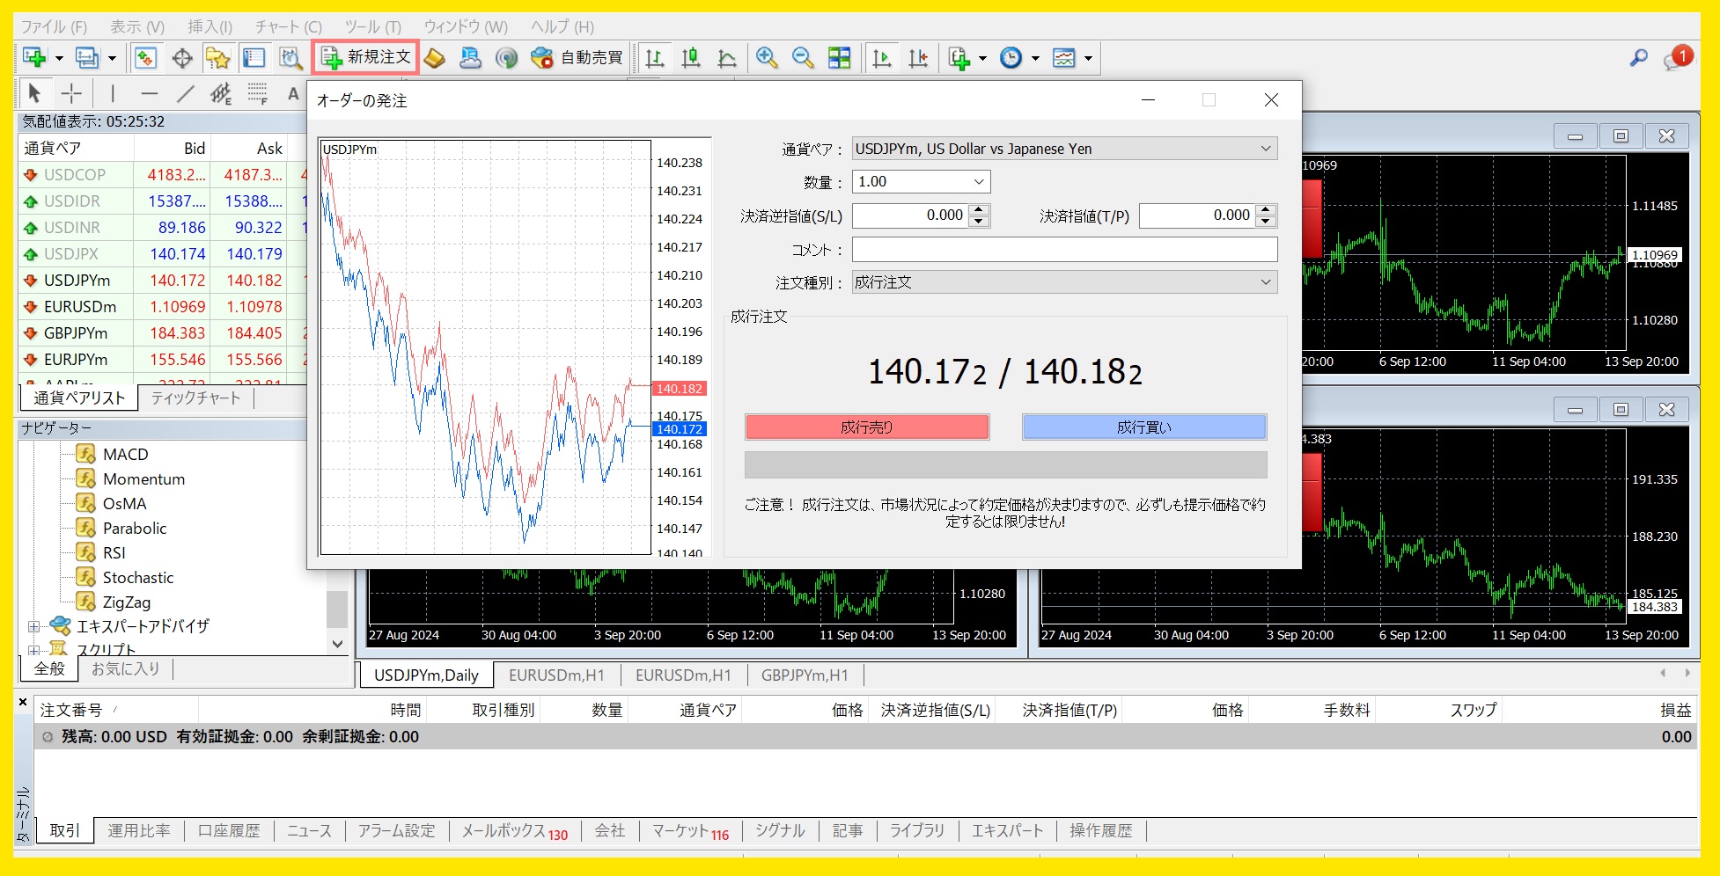Open the 通貨ペア symbol dropdown

click(1064, 149)
